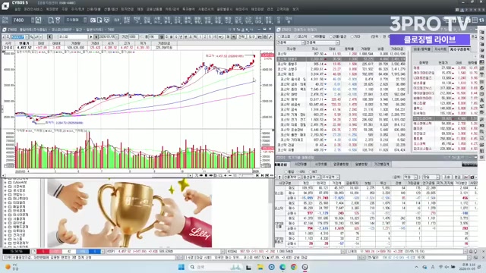Click the magnifier search icon beside 7400
Viewport: 486px width, 273px height.
point(38,20)
